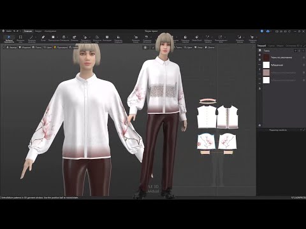The image size is (306, 229).
Task: Expand the arrow beside the Edit Curve tool
Action: (x=36, y=38)
